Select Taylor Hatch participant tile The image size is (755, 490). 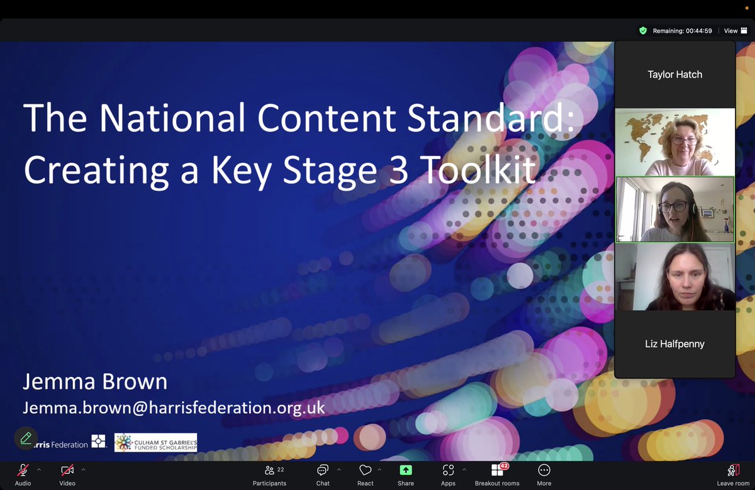pyautogui.click(x=674, y=74)
